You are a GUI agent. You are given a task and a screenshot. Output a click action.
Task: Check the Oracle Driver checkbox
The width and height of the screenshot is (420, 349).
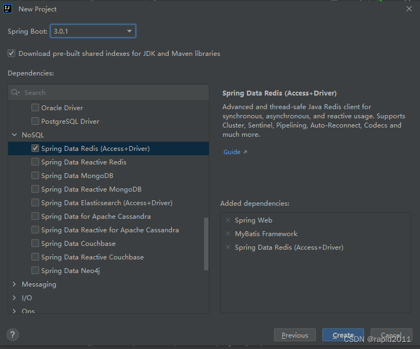(x=35, y=107)
